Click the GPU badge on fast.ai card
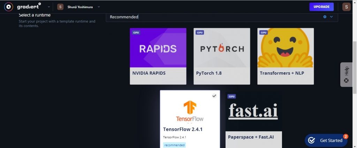Viewport: 357px width, 148px height. coord(231,96)
